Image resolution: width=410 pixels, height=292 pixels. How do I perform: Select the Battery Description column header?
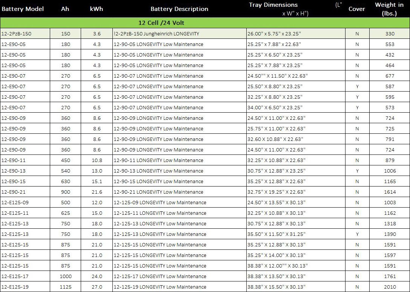pos(179,9)
